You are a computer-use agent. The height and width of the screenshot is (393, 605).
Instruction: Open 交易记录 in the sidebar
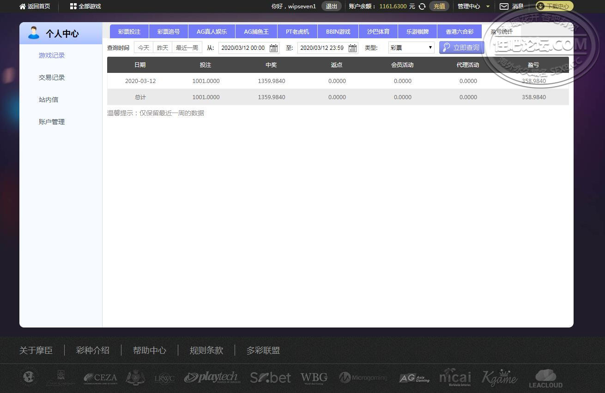(52, 77)
